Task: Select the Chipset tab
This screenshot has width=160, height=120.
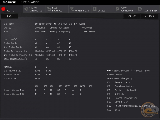Action: [103, 9]
